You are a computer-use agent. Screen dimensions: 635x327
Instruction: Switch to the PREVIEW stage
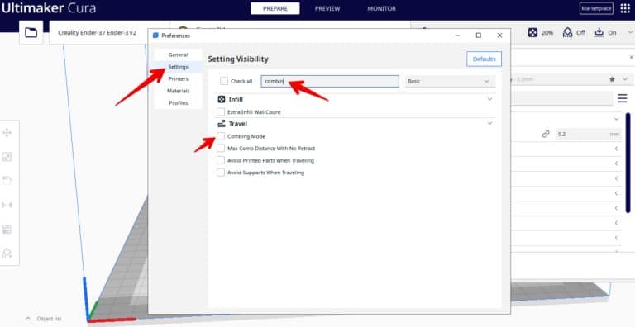tap(327, 8)
